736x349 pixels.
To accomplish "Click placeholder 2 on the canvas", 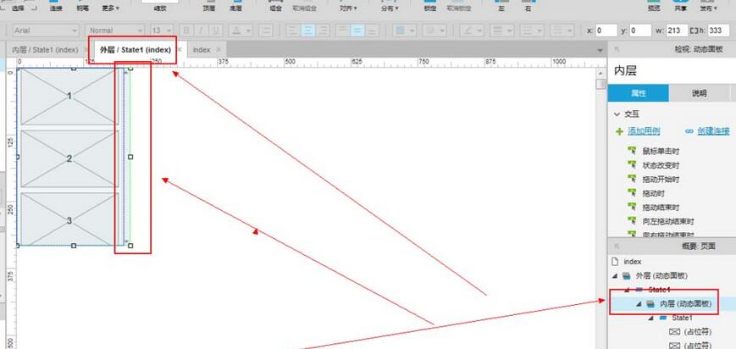I will tap(69, 158).
